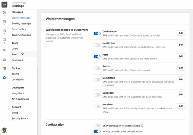Enable Show alert button for uncontactable
This screenshot has width=193, height=135.
click(97, 126)
